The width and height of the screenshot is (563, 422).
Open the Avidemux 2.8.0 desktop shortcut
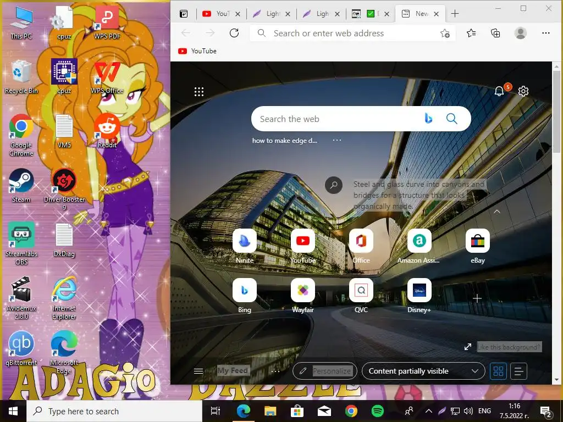(x=21, y=298)
